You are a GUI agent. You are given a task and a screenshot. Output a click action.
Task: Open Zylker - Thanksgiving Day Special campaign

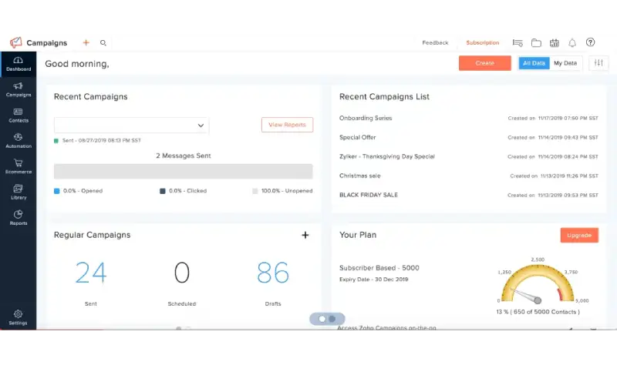(x=387, y=156)
